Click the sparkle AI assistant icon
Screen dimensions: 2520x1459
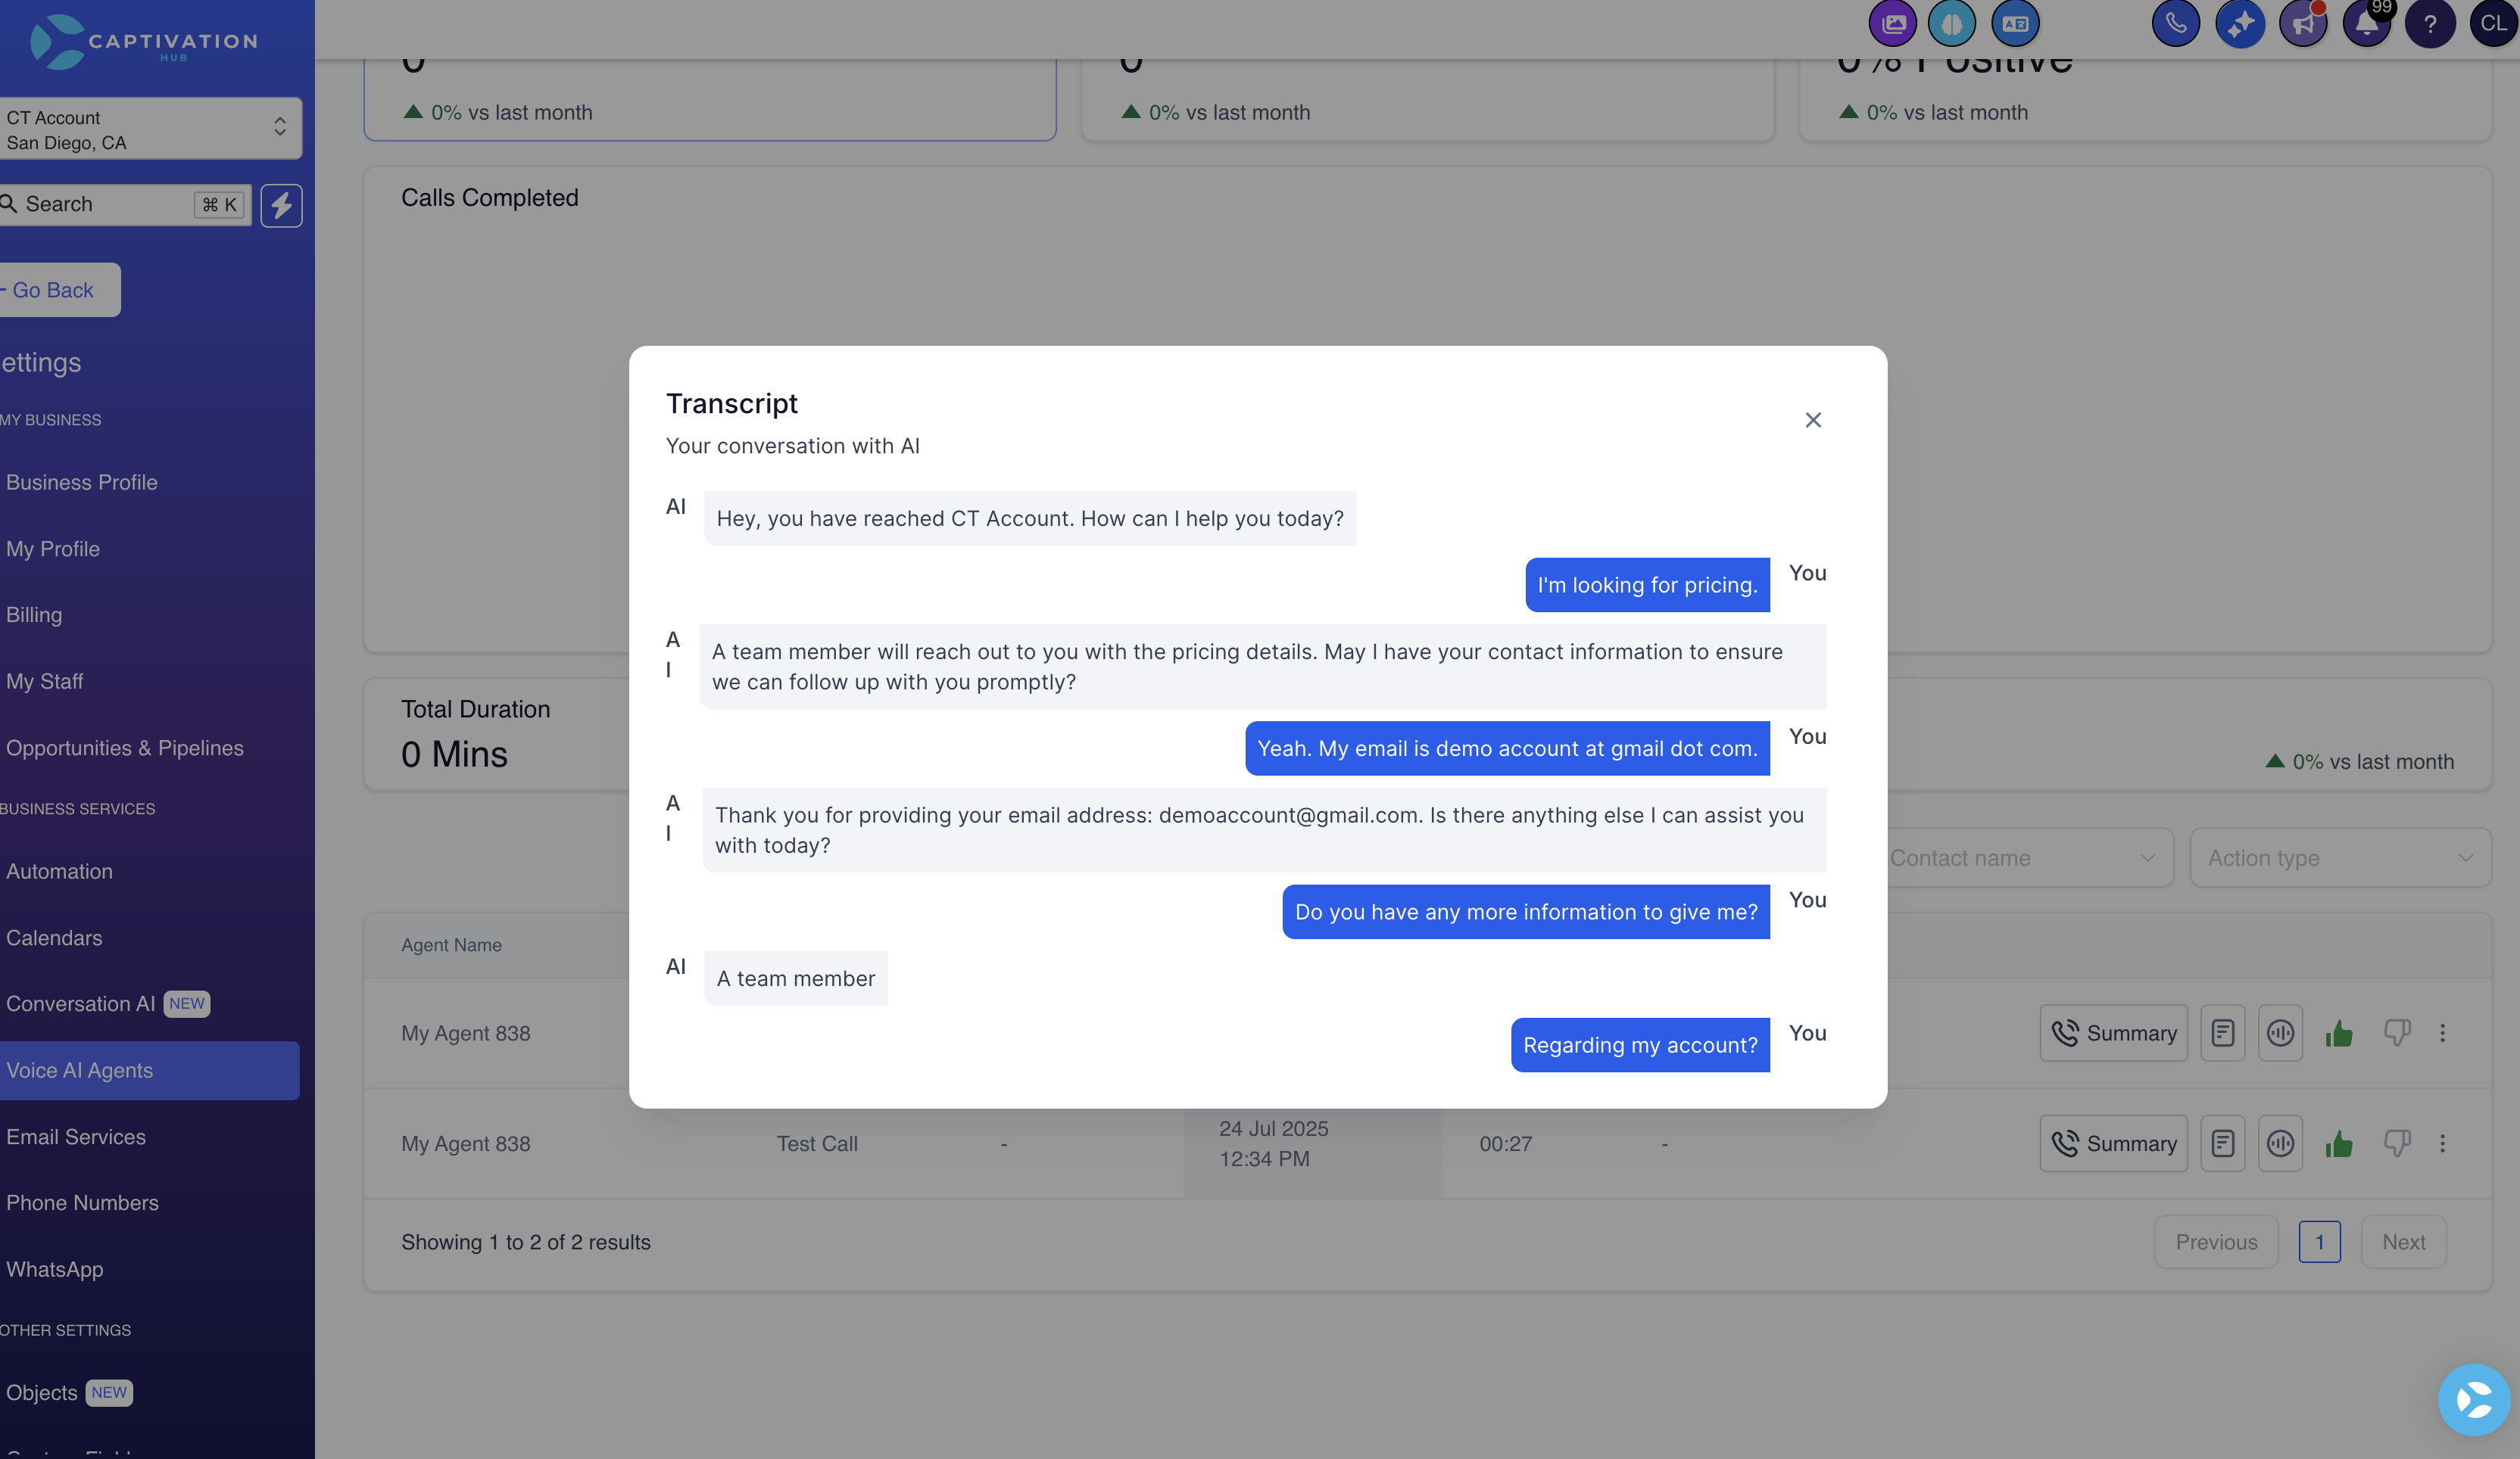tap(2240, 24)
